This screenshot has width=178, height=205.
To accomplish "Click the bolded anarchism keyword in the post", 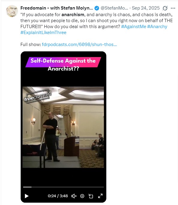I will (x=73, y=15).
